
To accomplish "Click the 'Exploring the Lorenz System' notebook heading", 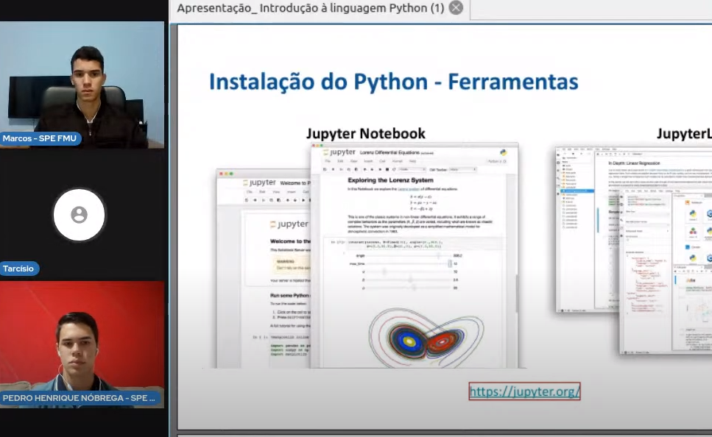I will click(x=390, y=180).
